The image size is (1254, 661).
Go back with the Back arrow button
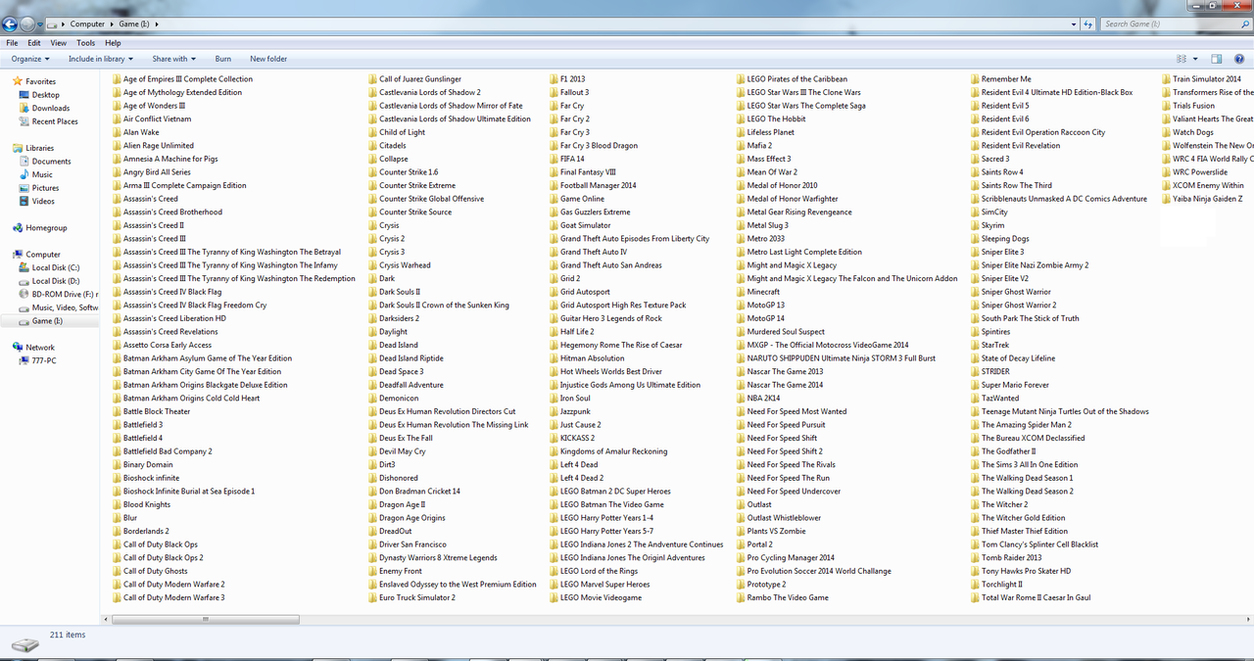click(10, 24)
